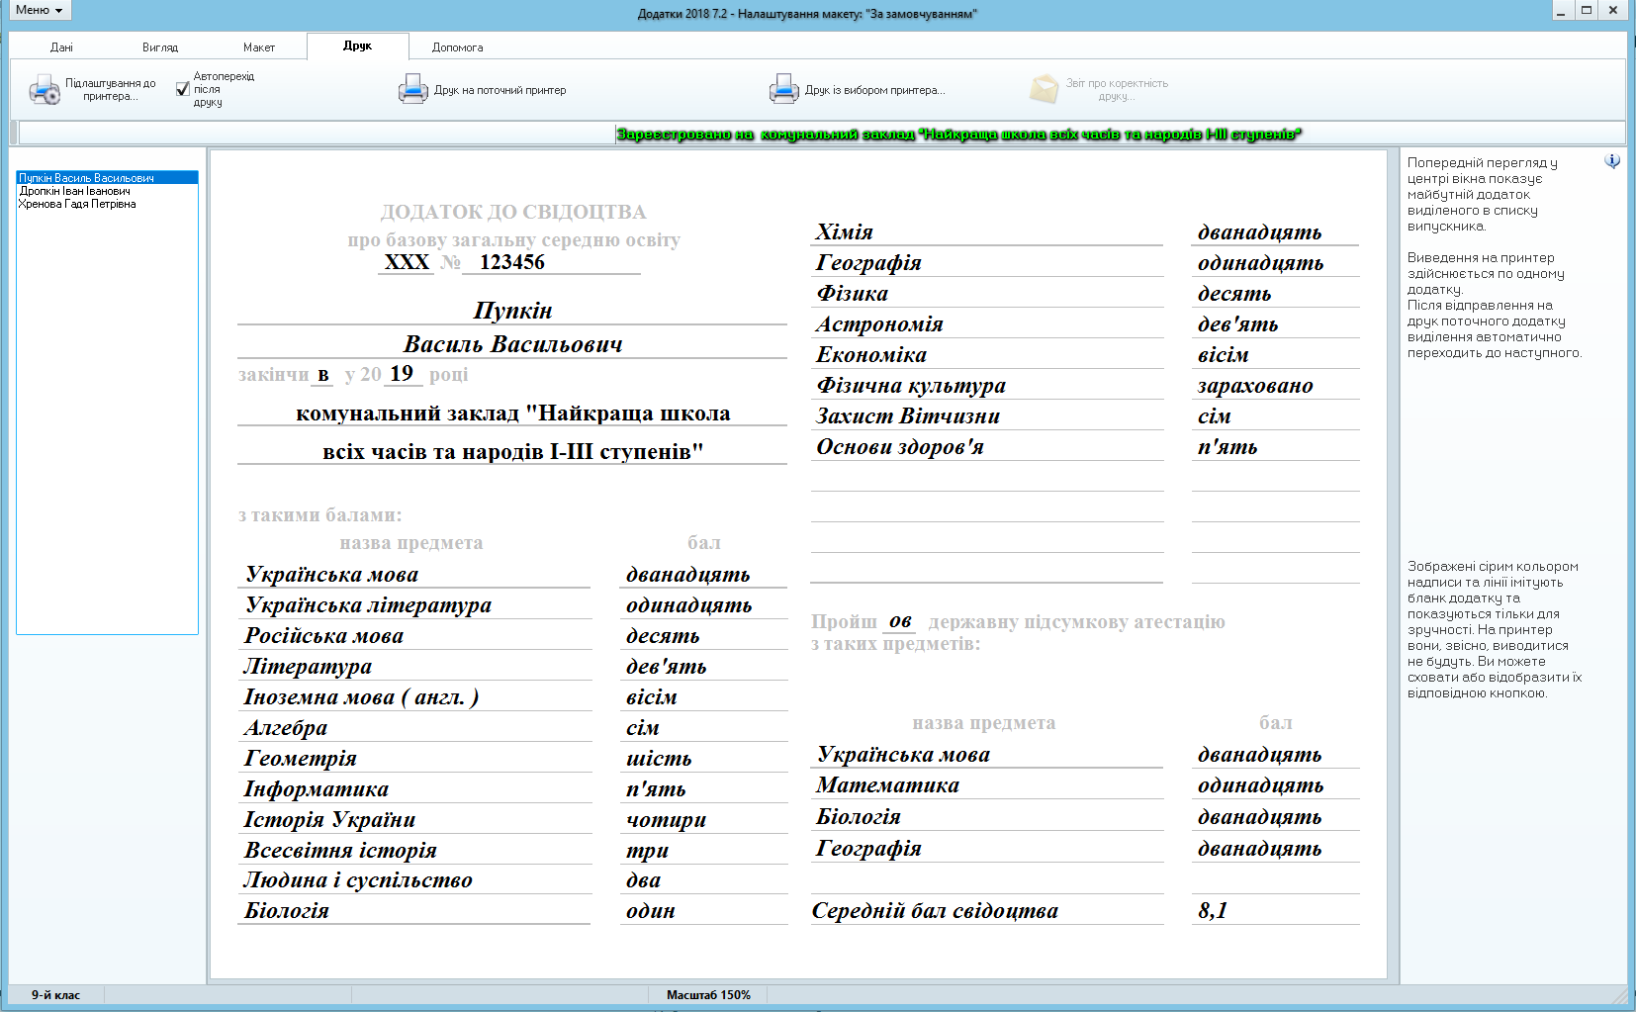Click the print-with-printer-selection icon
This screenshot has height=1012, width=1636.
pos(783,90)
